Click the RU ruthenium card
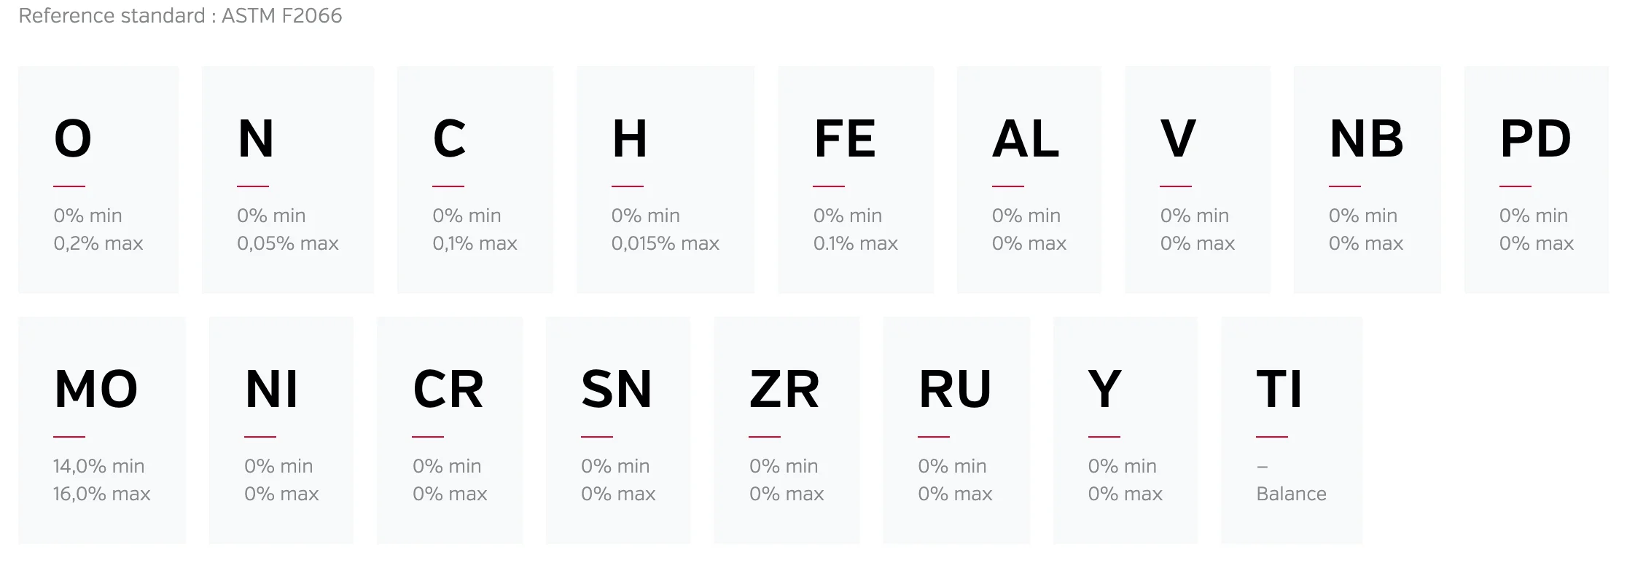The width and height of the screenshot is (1627, 568). coord(956,430)
